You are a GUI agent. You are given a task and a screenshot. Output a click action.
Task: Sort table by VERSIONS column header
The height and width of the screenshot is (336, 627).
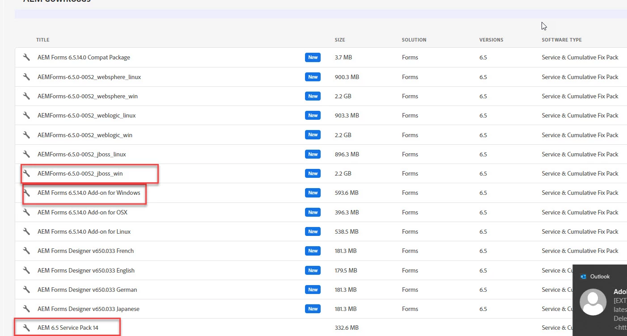491,40
